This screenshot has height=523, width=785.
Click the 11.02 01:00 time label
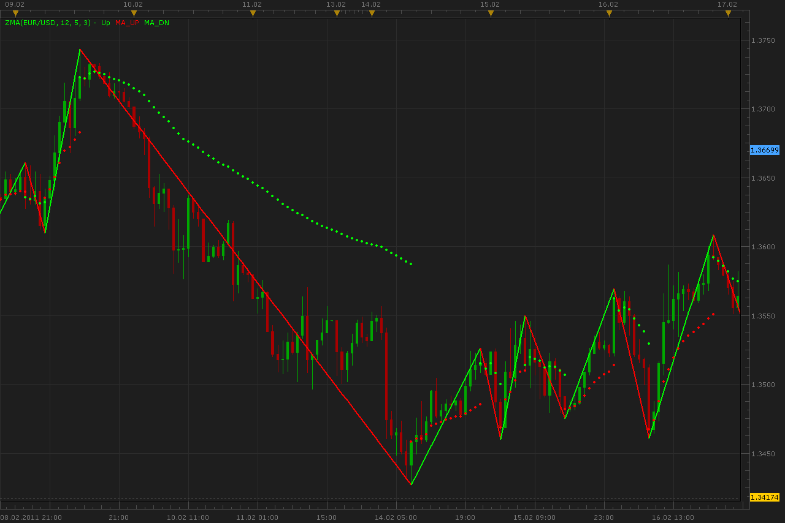[x=257, y=517]
